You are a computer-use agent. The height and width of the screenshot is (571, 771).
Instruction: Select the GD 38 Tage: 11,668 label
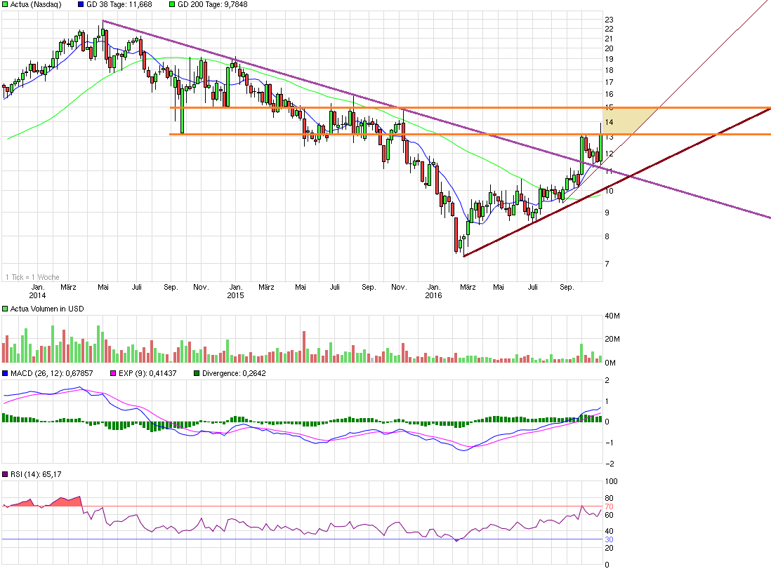pyautogui.click(x=117, y=4)
